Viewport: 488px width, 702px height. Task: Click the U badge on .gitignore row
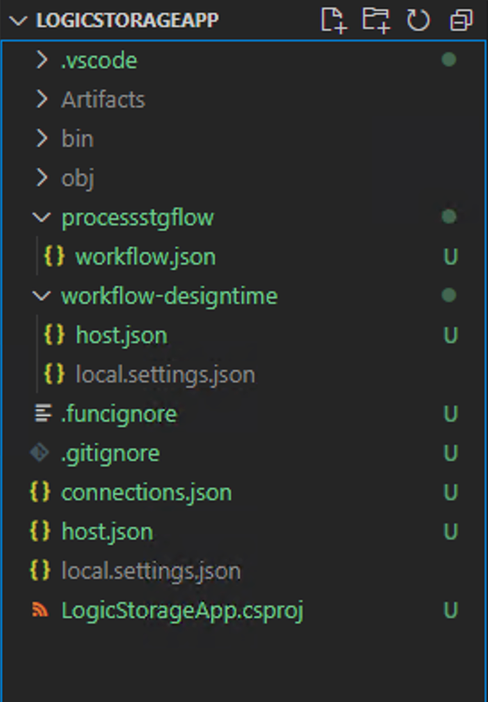(x=450, y=453)
